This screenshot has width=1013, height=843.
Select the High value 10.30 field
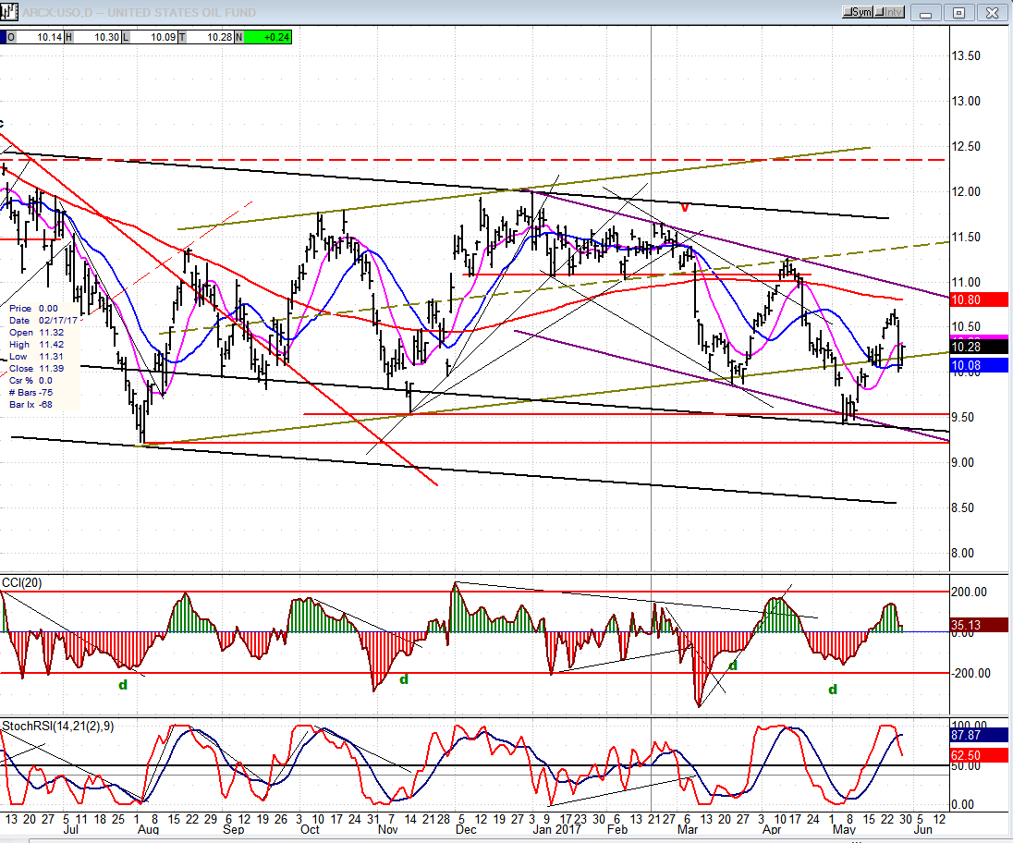97,38
